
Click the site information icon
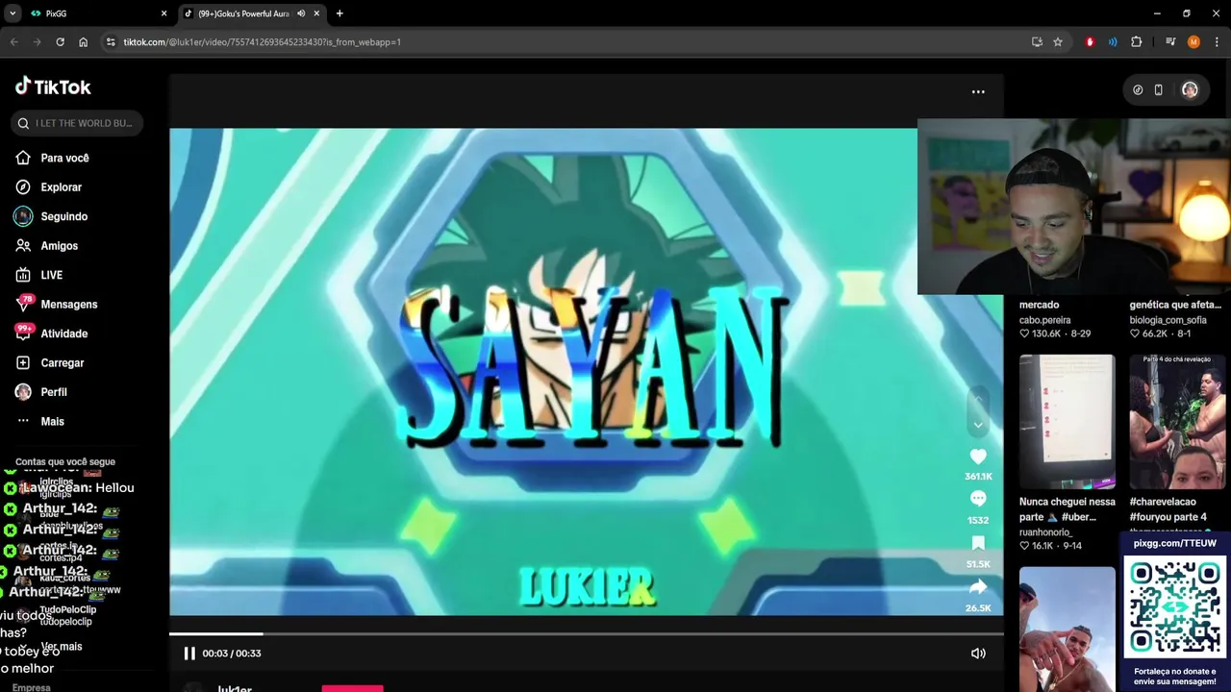(x=111, y=42)
